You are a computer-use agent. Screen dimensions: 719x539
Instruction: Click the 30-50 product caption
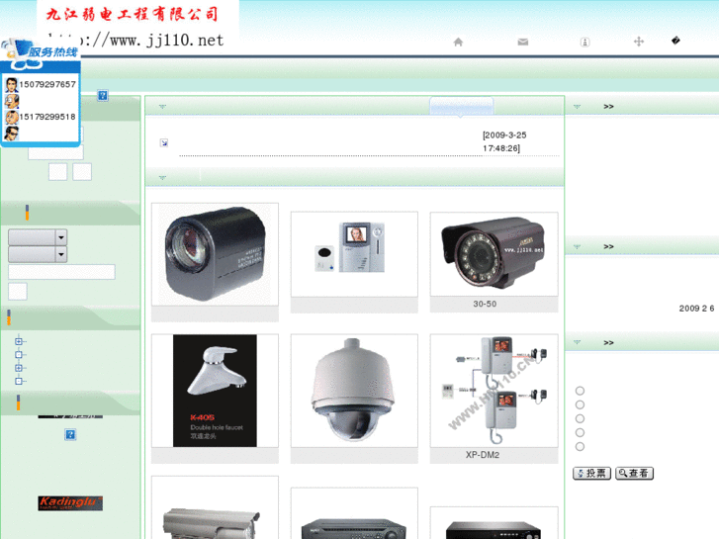(x=485, y=304)
